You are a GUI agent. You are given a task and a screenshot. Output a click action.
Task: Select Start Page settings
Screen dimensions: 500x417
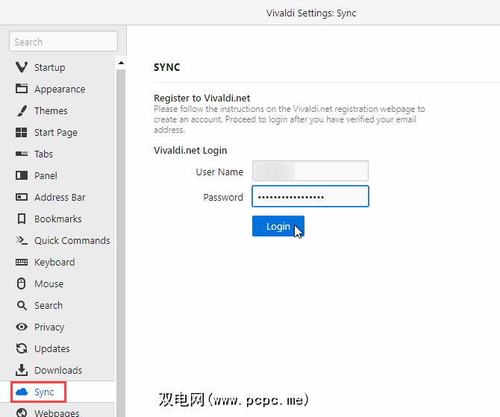click(x=57, y=132)
